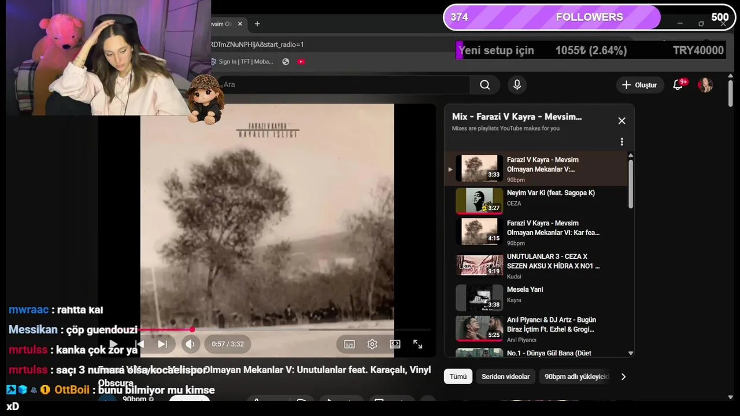Restore the browser window size
The width and height of the screenshot is (740, 416).
coord(701,24)
